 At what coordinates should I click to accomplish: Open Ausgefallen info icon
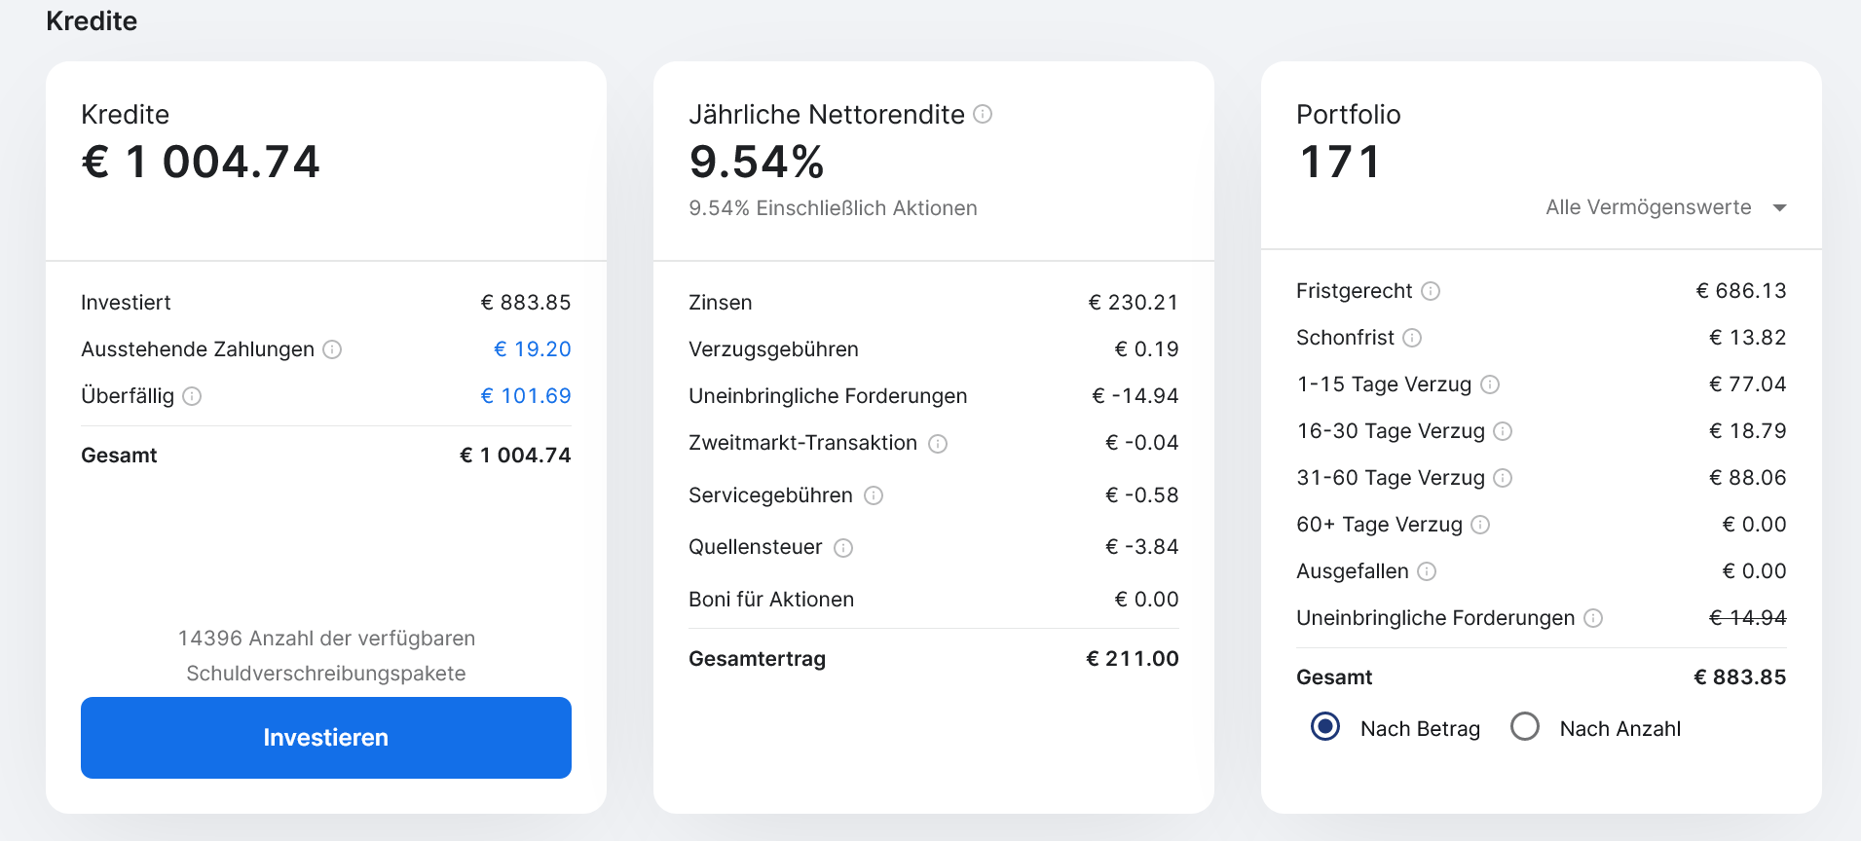pos(1427,571)
